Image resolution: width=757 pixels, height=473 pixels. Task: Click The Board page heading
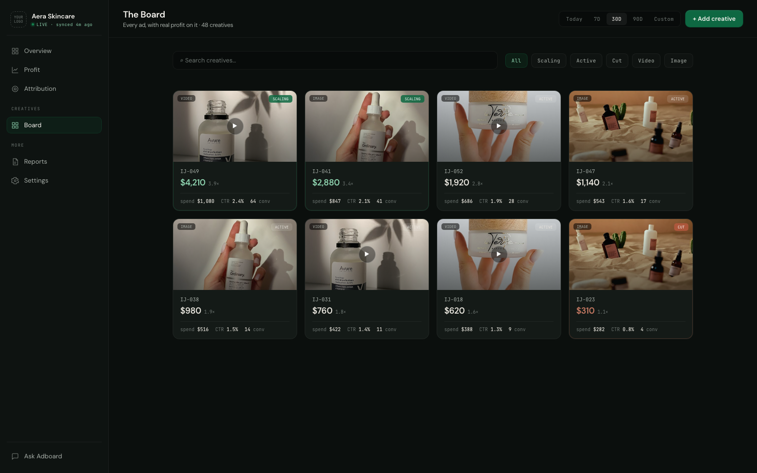point(144,15)
